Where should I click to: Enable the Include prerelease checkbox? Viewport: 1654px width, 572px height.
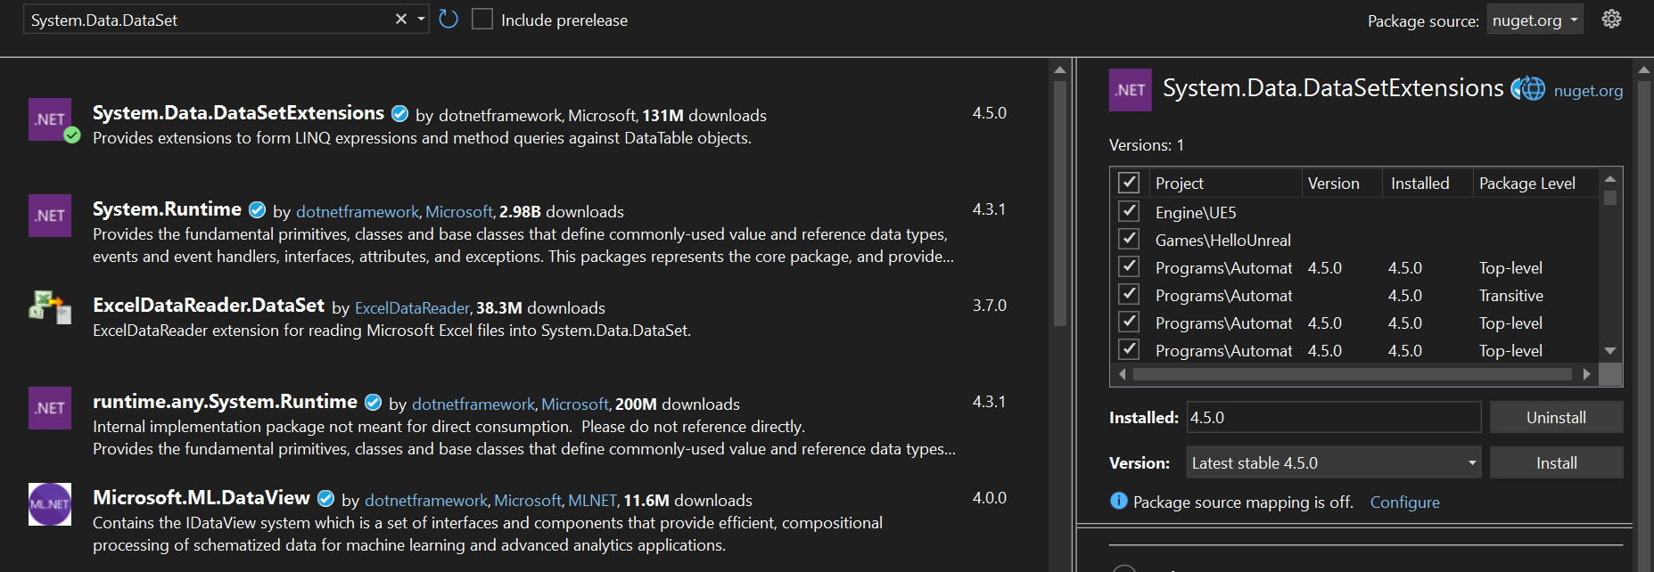tap(482, 20)
